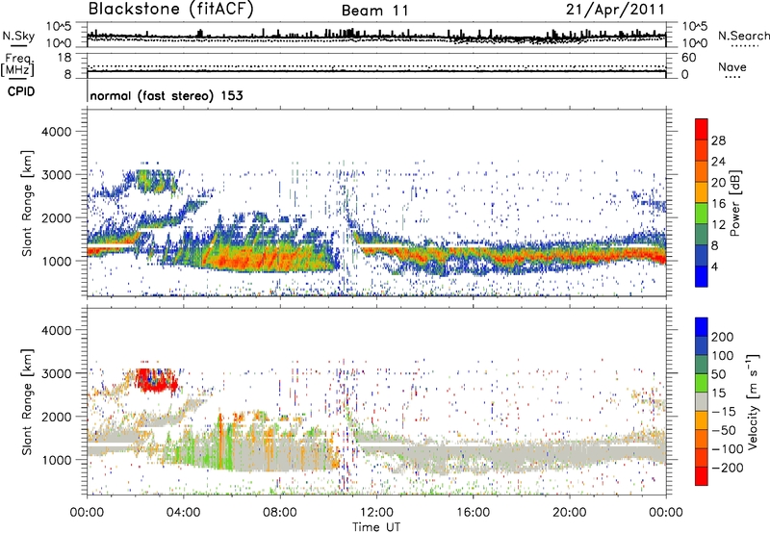
Task: Click the red bottom of velocity colorbar
Action: [x=702, y=476]
